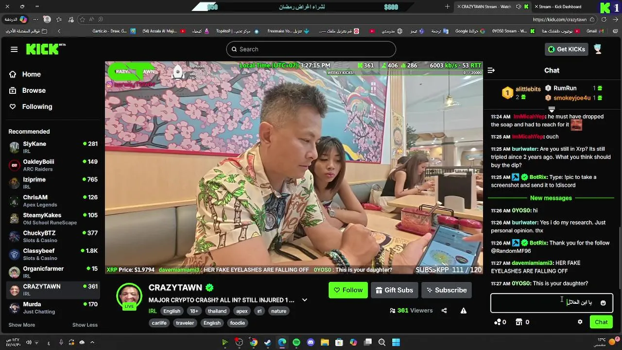Click the chat message input box

(x=552, y=303)
